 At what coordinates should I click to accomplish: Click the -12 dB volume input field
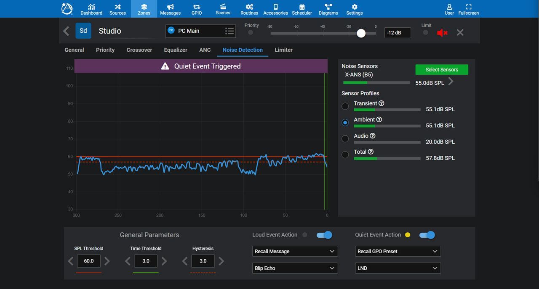coord(398,33)
